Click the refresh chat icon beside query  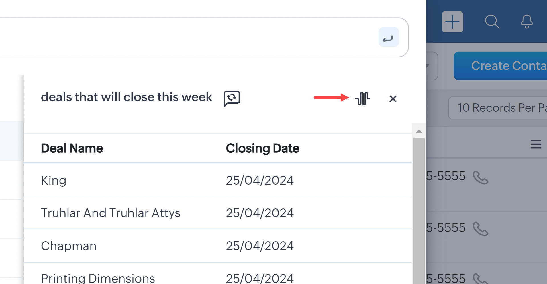click(x=232, y=98)
